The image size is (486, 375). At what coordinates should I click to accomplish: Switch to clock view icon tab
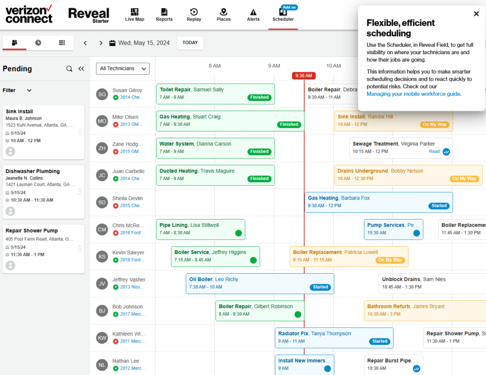pos(38,43)
